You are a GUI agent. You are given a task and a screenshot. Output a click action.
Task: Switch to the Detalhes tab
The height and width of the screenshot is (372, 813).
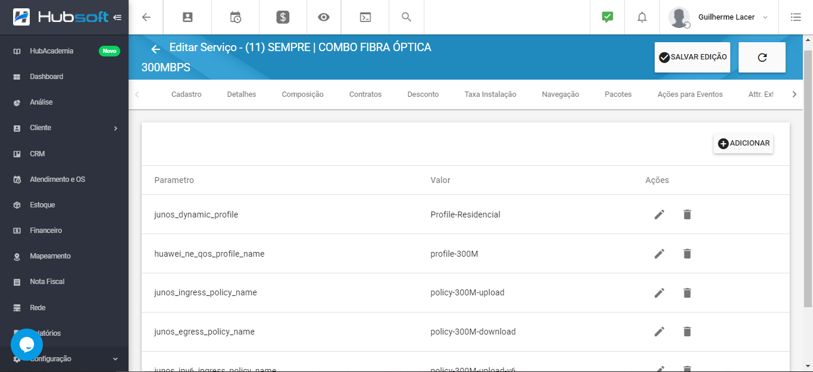pyautogui.click(x=242, y=94)
